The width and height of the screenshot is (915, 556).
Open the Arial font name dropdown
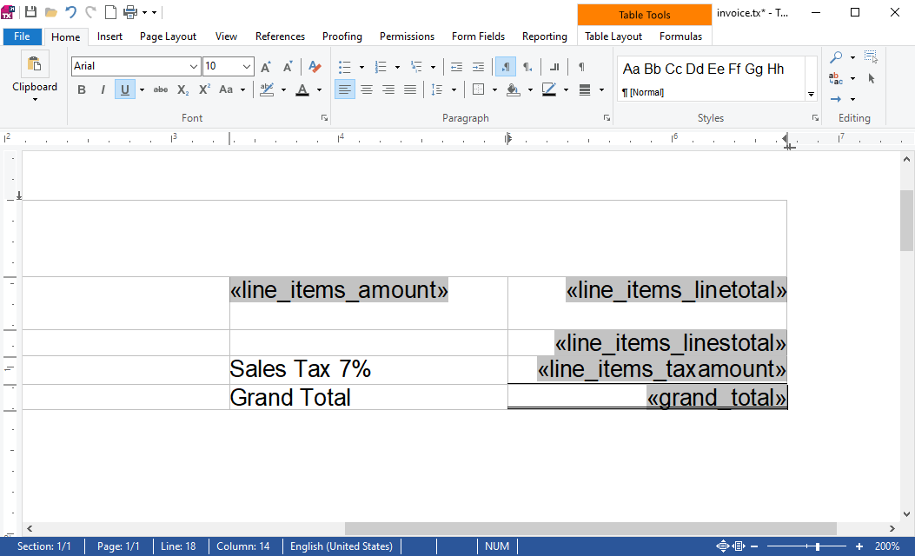point(194,67)
